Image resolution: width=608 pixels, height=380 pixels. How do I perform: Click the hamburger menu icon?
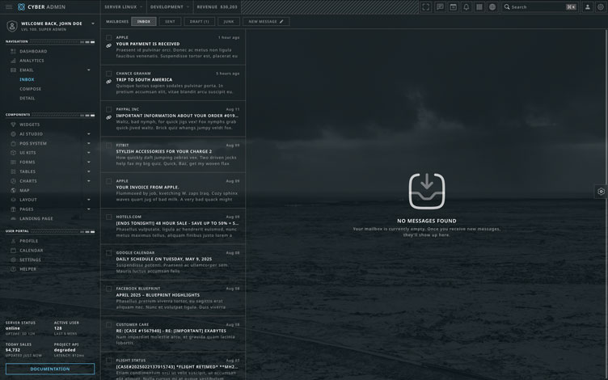point(9,6)
